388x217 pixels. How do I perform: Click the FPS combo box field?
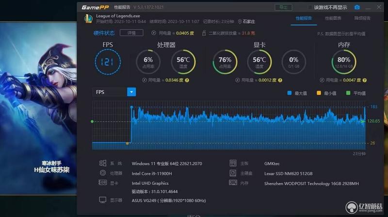click(114, 92)
